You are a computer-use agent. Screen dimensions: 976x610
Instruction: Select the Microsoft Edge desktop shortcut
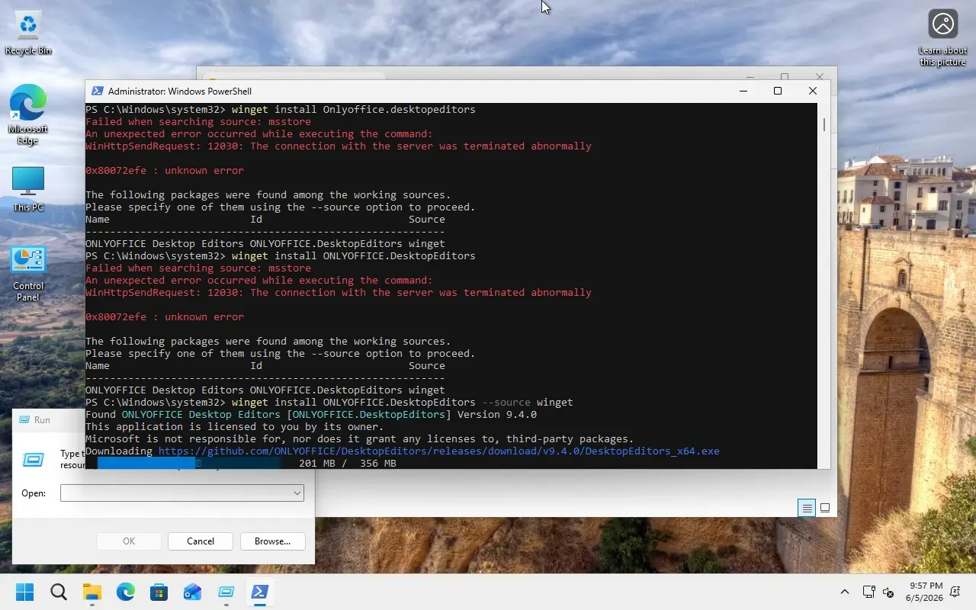click(28, 114)
